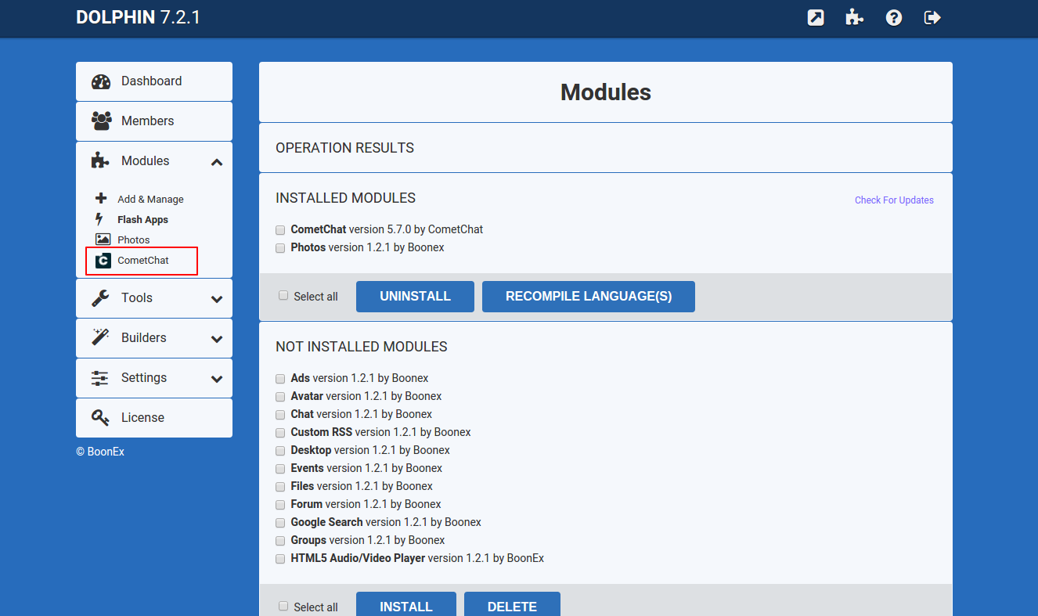
Task: Click the INSTALL button
Action: (405, 606)
